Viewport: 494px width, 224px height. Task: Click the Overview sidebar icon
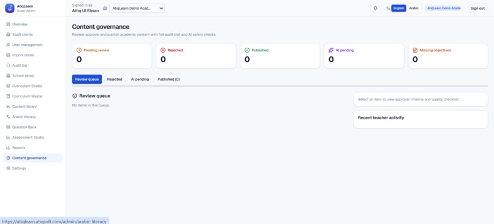8,24
